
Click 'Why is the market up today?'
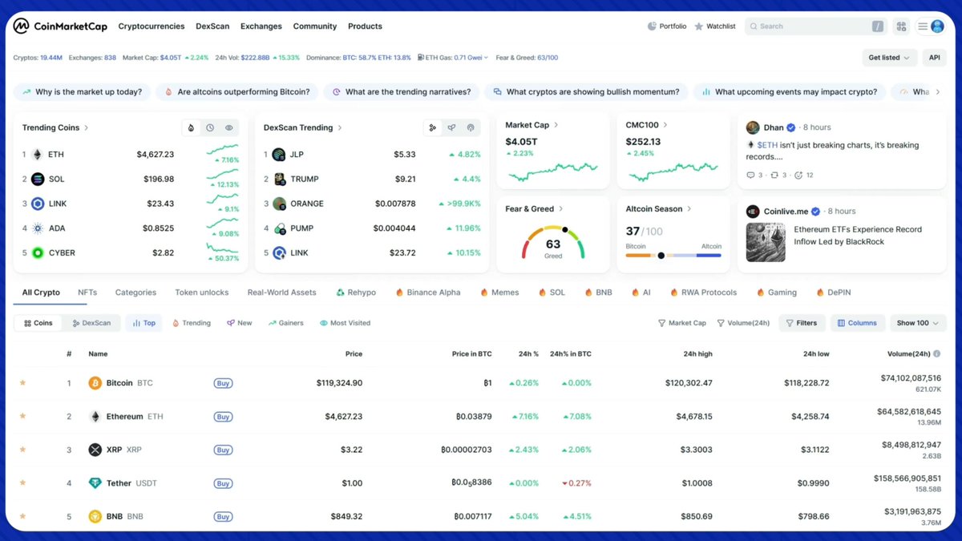[x=82, y=92]
